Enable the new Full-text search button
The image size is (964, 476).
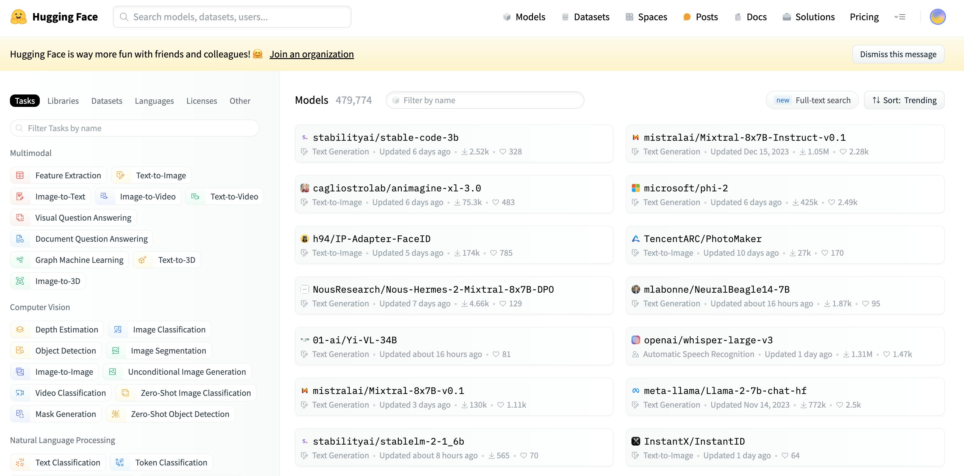(x=812, y=100)
